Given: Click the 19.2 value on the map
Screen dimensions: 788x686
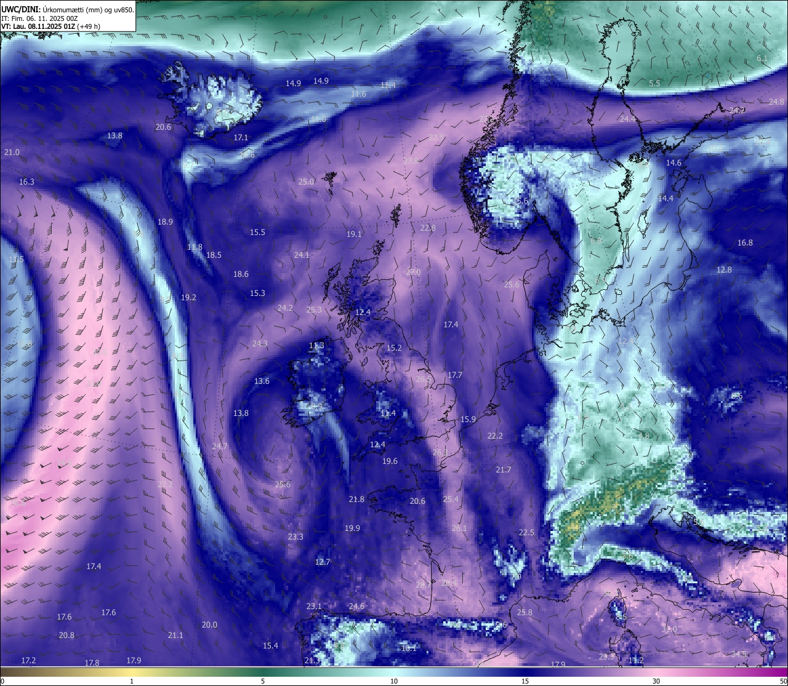Looking at the screenshot, I should 188,298.
